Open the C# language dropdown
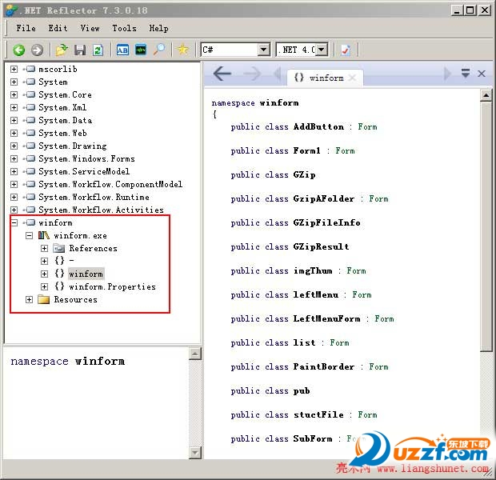496x480 pixels. coord(263,50)
